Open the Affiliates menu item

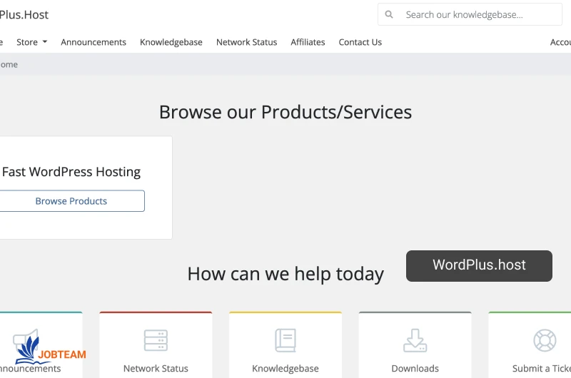[308, 42]
